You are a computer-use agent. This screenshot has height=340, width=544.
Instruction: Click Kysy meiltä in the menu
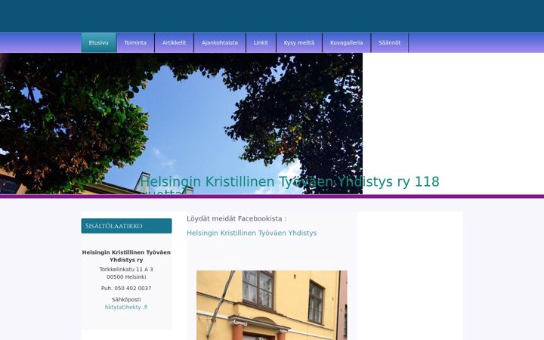pos(299,42)
